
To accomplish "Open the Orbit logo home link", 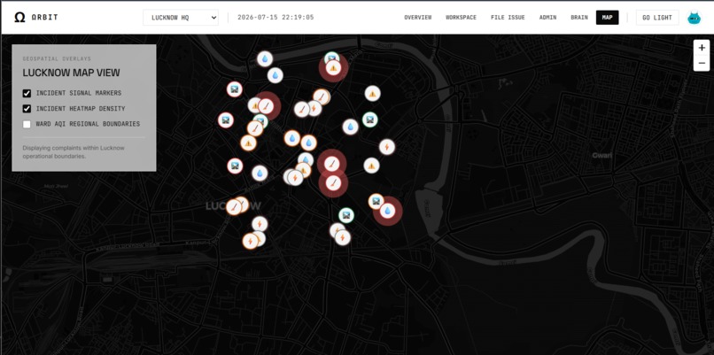I will click(36, 18).
